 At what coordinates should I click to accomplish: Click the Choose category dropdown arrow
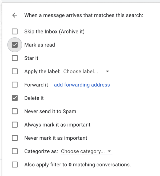coord(109,151)
